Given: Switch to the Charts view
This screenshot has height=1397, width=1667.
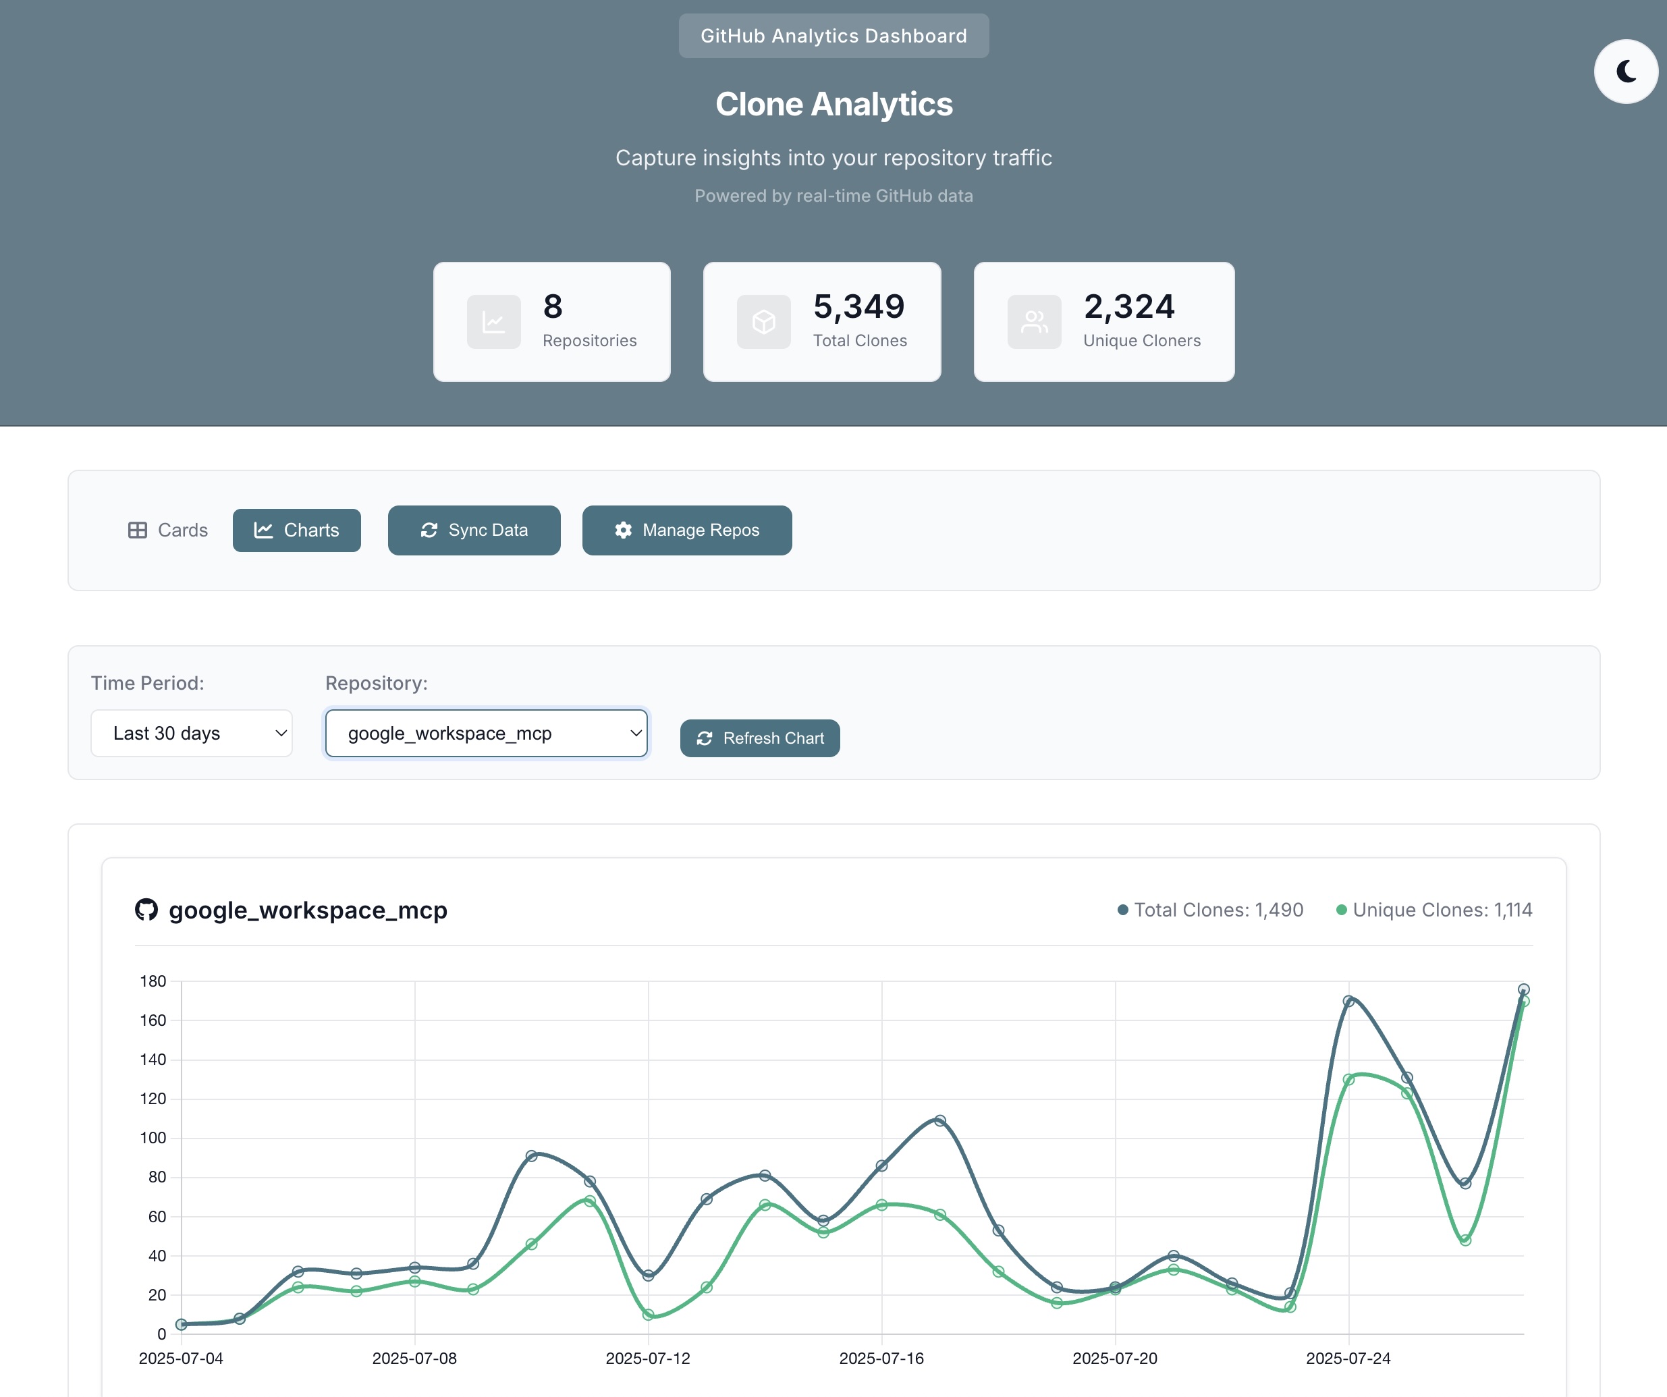Looking at the screenshot, I should coord(297,530).
